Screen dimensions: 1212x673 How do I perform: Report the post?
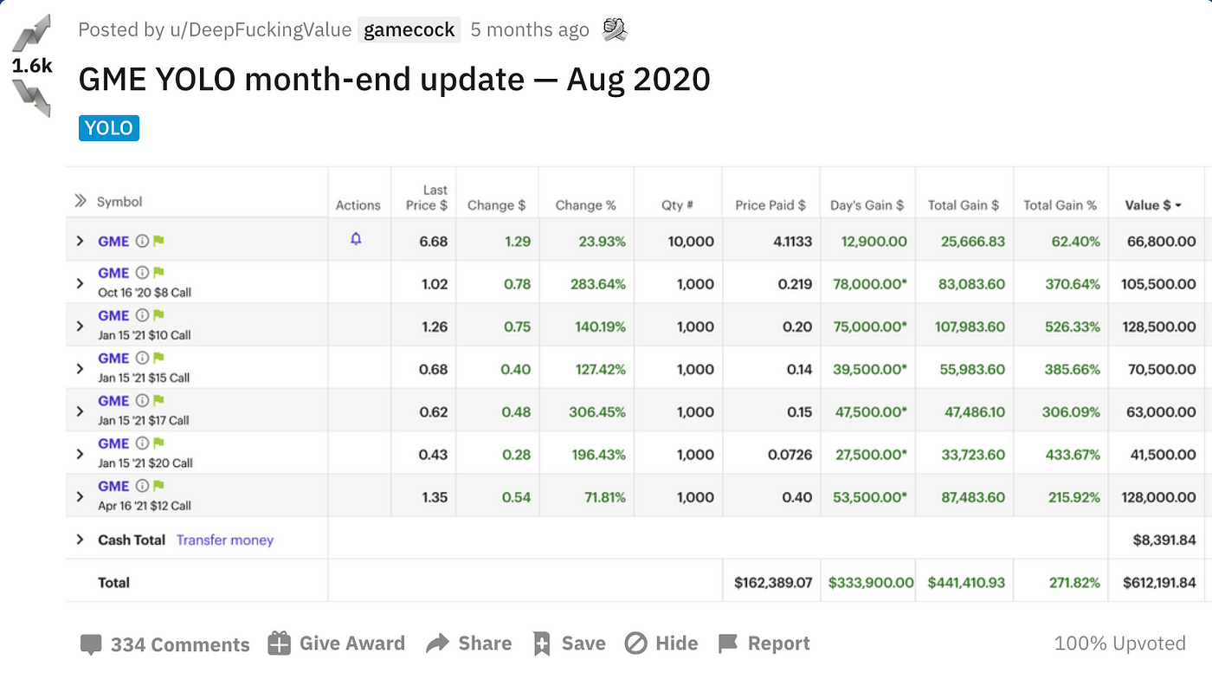[x=764, y=643]
